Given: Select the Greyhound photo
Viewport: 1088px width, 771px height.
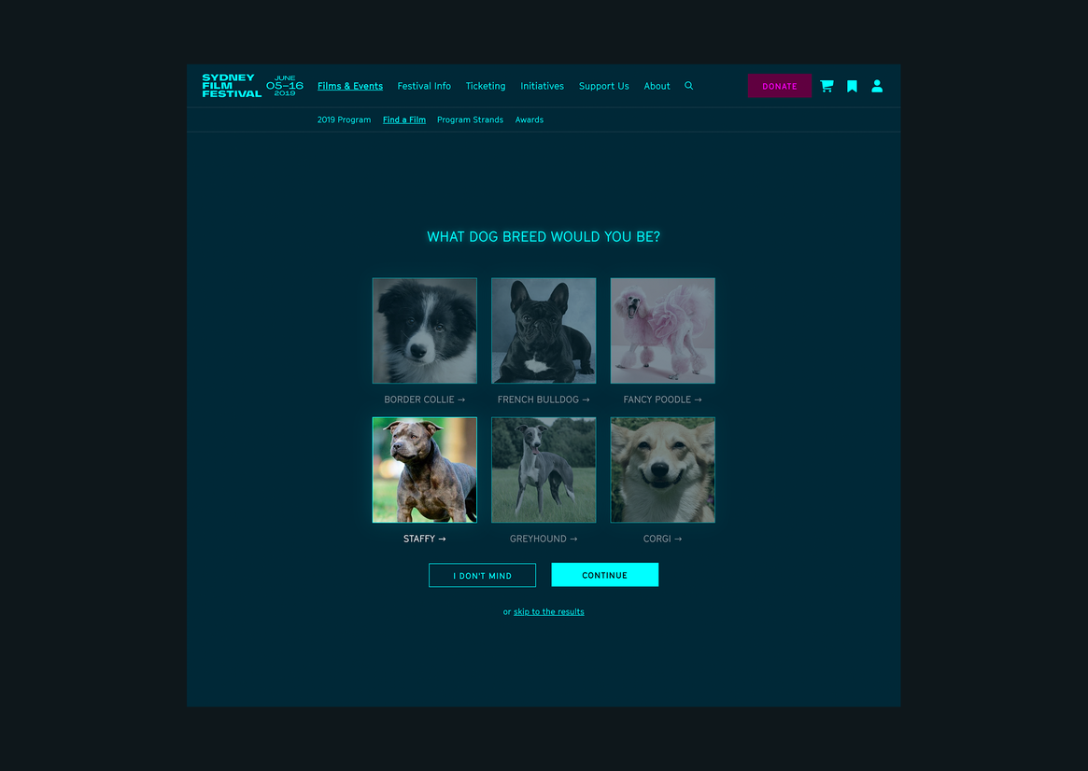Looking at the screenshot, I should point(544,470).
